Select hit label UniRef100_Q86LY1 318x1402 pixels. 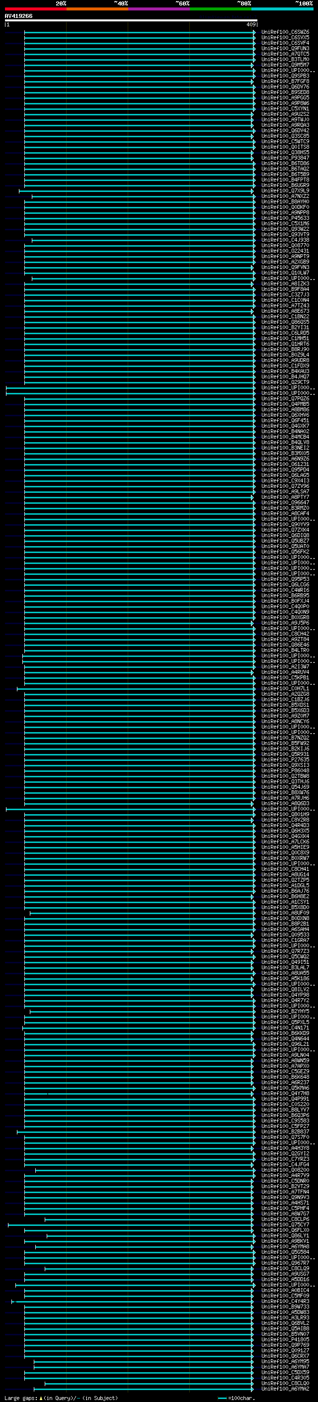(x=285, y=1235)
